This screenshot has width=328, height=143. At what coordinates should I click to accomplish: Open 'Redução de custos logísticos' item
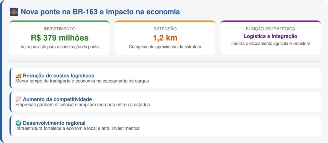pyautogui.click(x=58, y=76)
